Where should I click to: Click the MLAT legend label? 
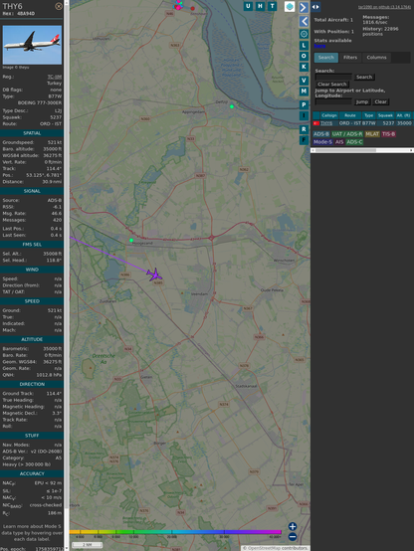coord(372,134)
